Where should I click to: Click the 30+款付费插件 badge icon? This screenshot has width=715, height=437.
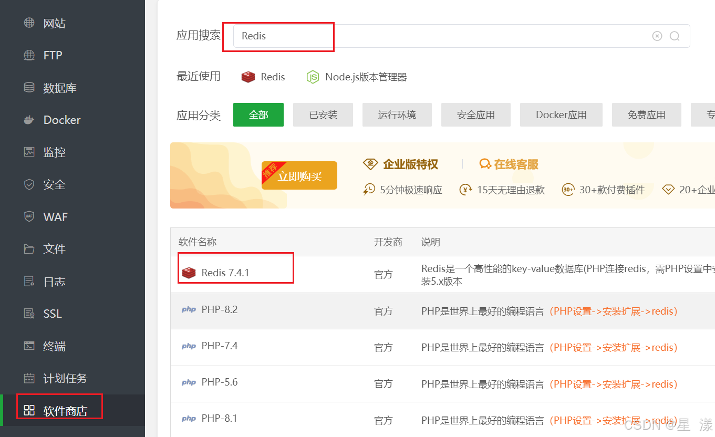click(568, 190)
